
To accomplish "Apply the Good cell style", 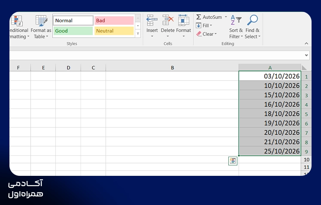I will [x=73, y=31].
